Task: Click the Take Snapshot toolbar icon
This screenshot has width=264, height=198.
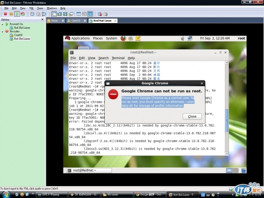Action: click(32, 14)
